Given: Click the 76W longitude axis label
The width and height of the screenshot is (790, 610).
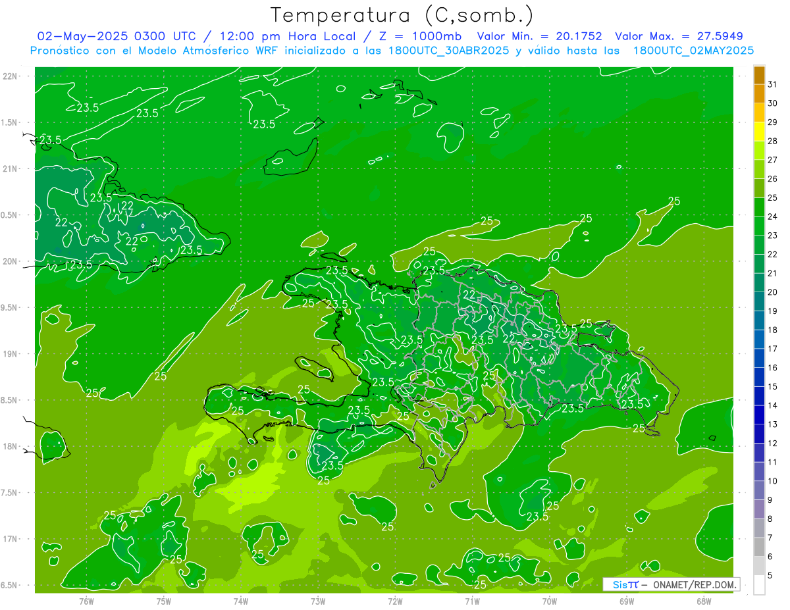Looking at the screenshot, I should pyautogui.click(x=87, y=601).
